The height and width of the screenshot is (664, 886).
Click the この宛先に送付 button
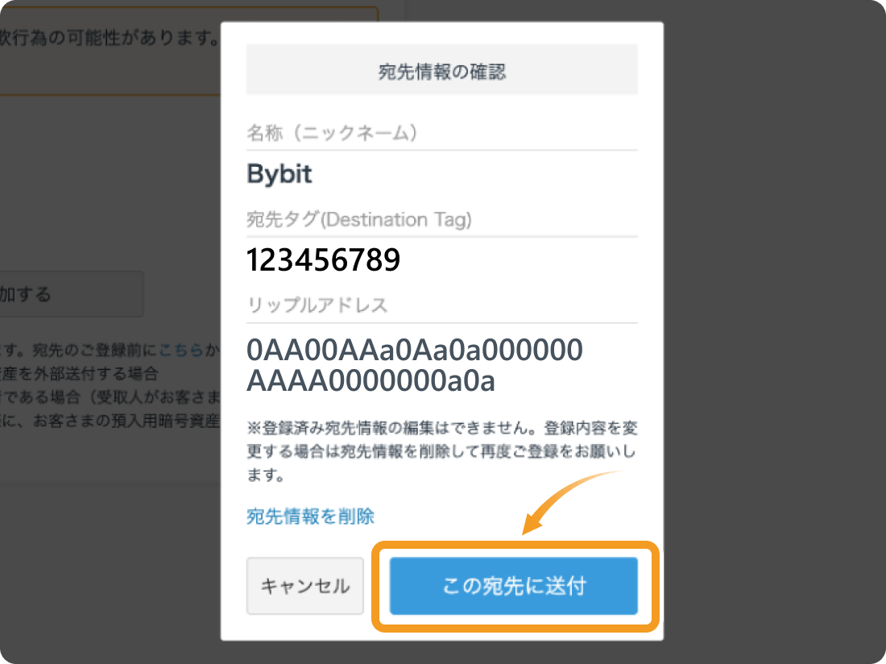click(x=513, y=586)
